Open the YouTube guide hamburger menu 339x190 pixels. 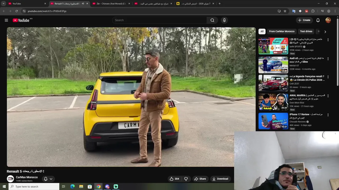[6, 20]
